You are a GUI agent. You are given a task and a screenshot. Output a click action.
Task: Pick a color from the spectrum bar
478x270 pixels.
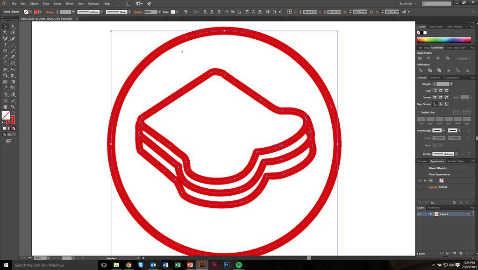pos(444,40)
